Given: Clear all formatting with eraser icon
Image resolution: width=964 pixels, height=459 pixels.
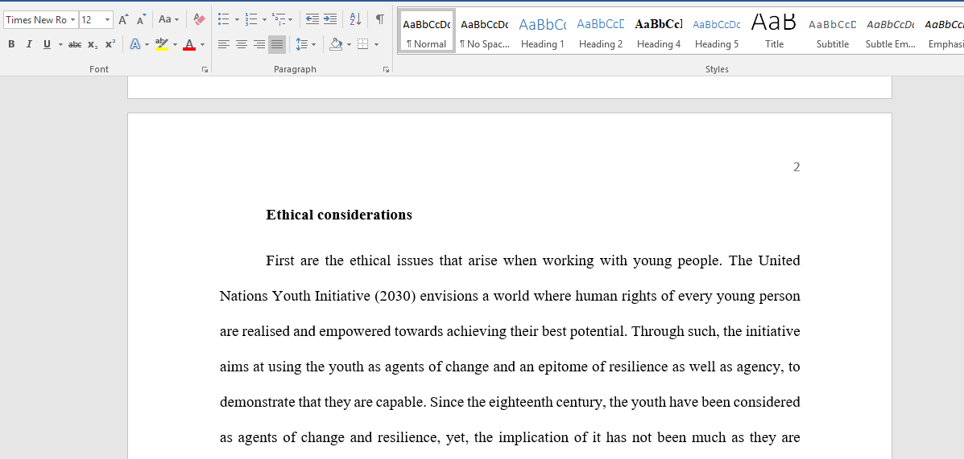Looking at the screenshot, I should click(x=199, y=19).
